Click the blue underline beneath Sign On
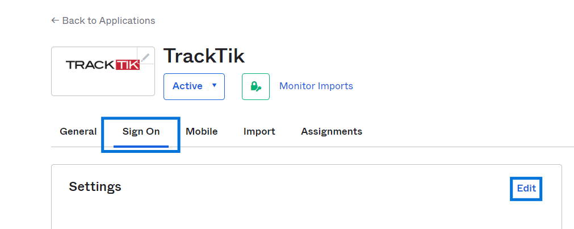This screenshot has width=574, height=229. [x=141, y=147]
